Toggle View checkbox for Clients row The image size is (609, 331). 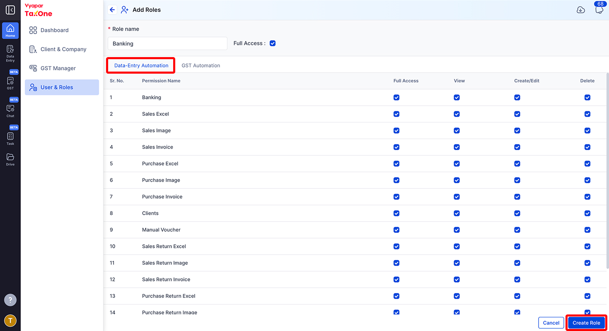click(x=457, y=213)
